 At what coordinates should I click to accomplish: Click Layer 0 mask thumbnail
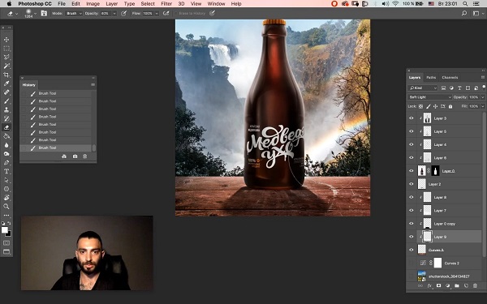[x=435, y=171]
